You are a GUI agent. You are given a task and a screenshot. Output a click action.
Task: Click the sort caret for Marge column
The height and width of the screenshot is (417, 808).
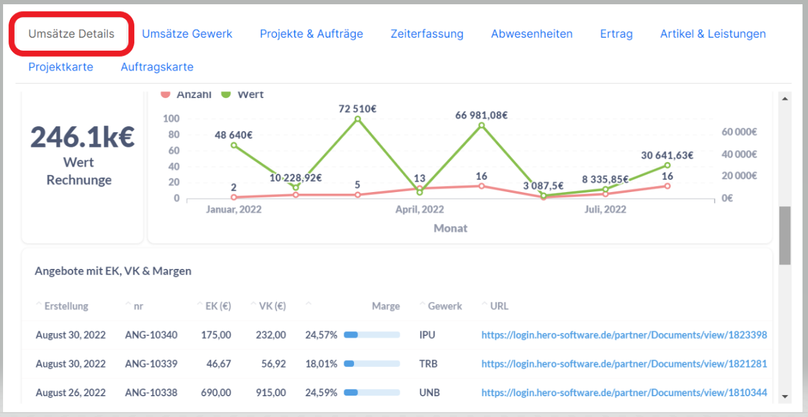[308, 304]
